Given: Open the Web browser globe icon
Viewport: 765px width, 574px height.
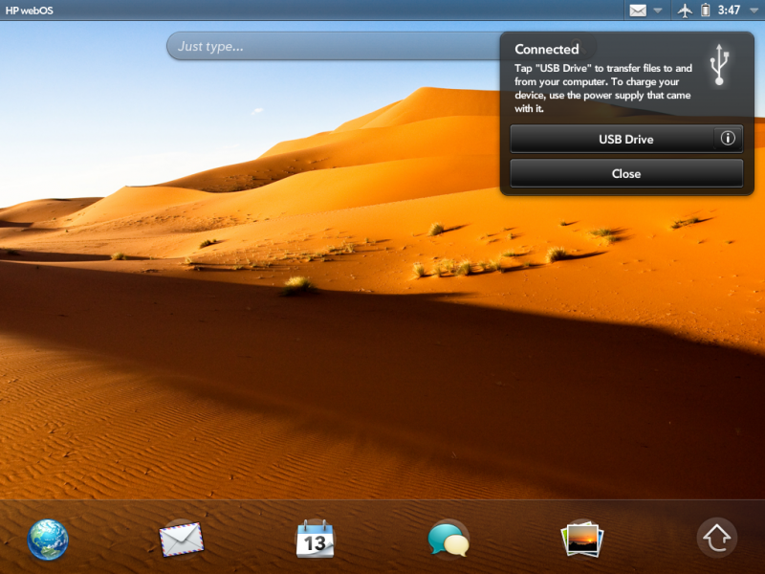Looking at the screenshot, I should (x=48, y=540).
